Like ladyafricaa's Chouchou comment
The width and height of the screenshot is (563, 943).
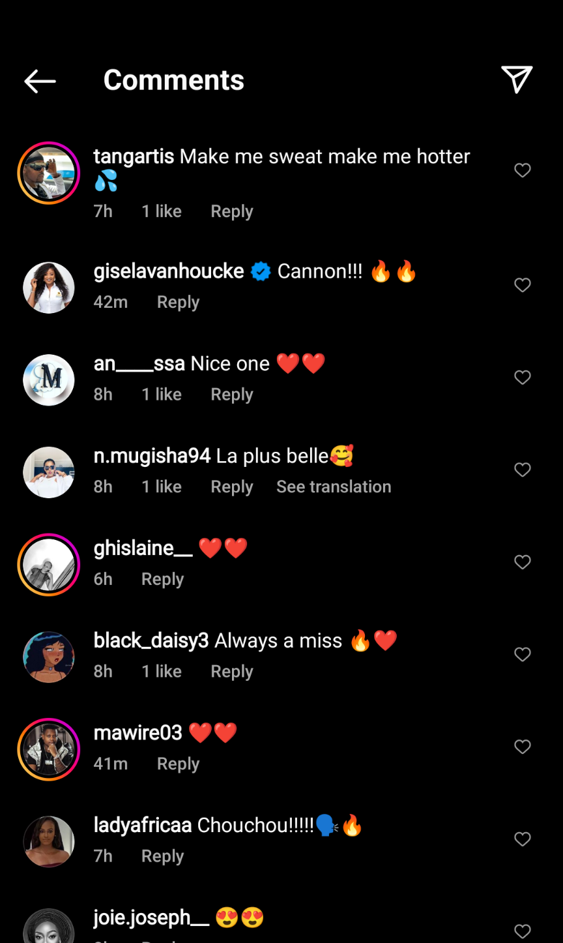click(x=523, y=839)
